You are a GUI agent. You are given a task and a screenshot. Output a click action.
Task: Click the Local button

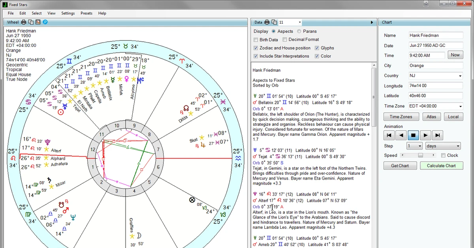453,117
